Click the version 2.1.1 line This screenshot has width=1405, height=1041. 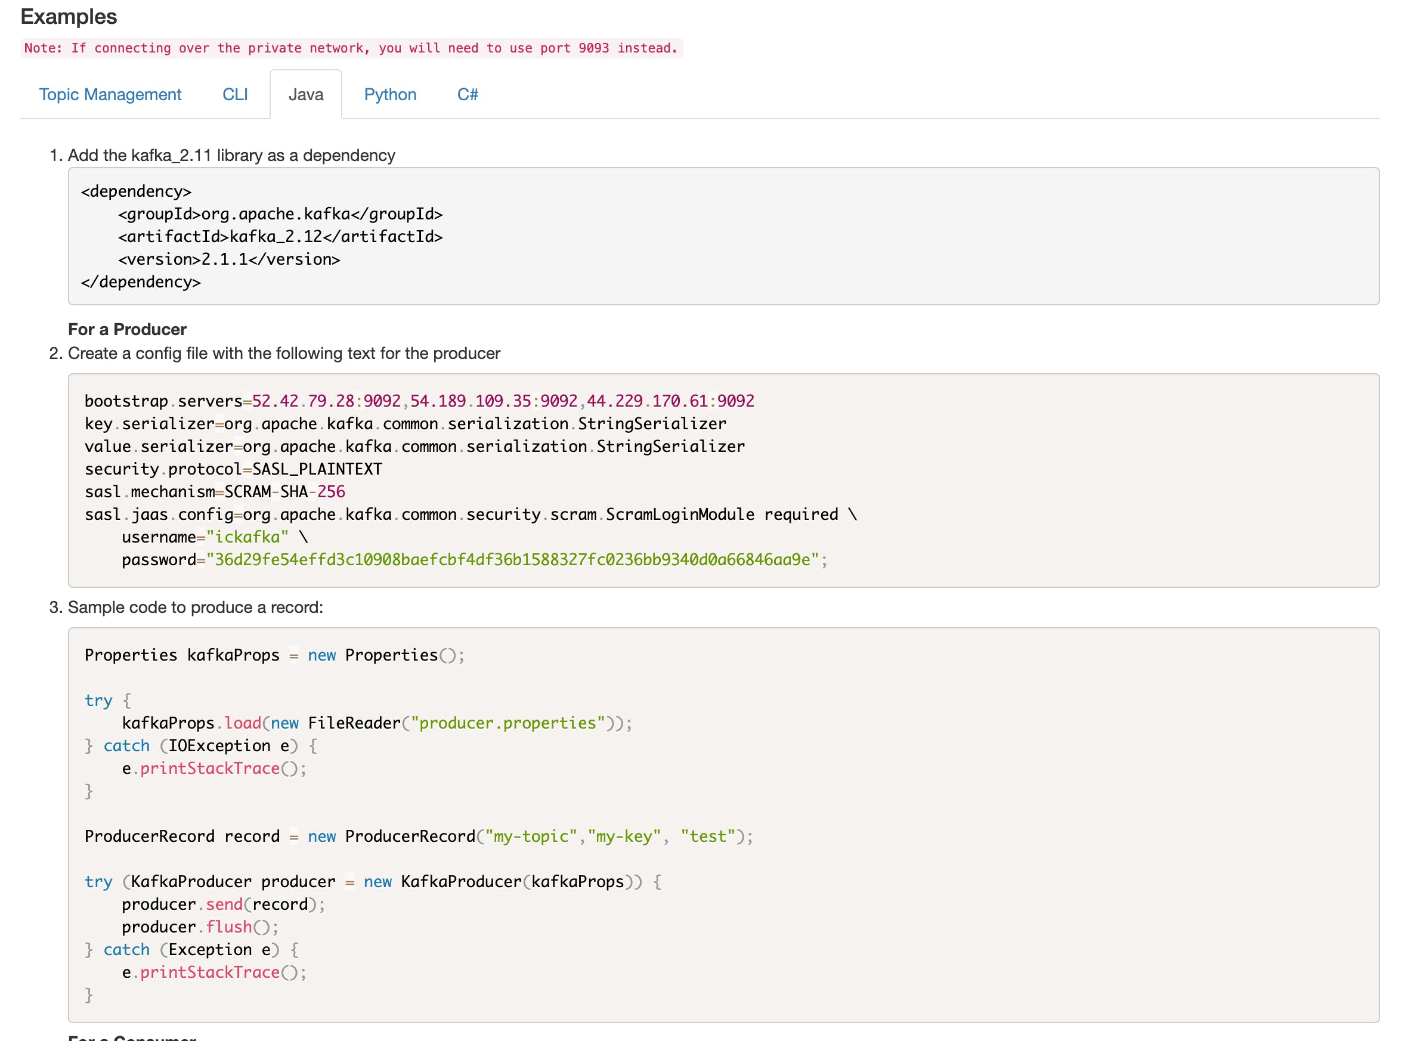point(229,259)
